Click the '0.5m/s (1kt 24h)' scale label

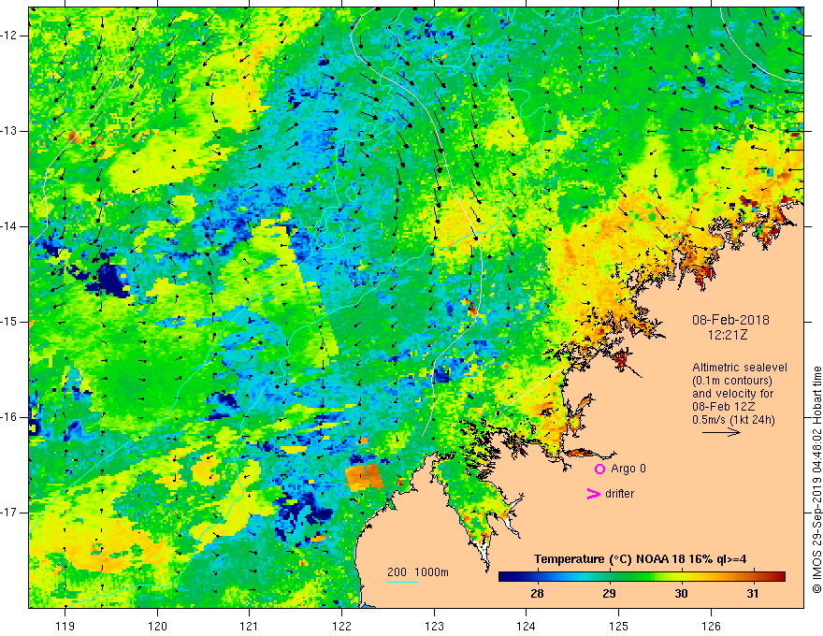tap(734, 420)
